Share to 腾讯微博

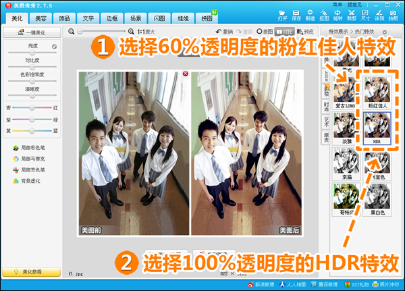pyautogui.click(x=325, y=284)
